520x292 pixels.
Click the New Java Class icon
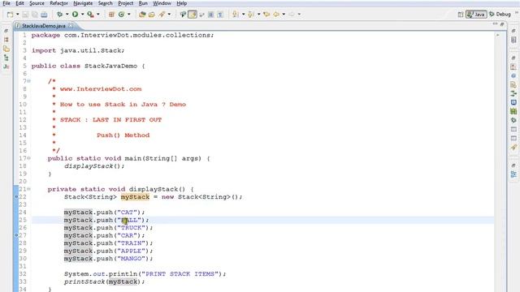[121, 15]
